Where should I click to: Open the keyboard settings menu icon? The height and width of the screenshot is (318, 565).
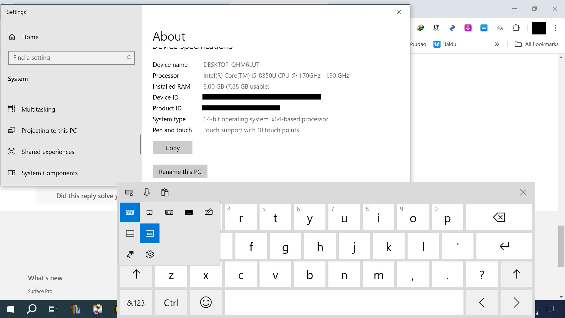point(129,193)
